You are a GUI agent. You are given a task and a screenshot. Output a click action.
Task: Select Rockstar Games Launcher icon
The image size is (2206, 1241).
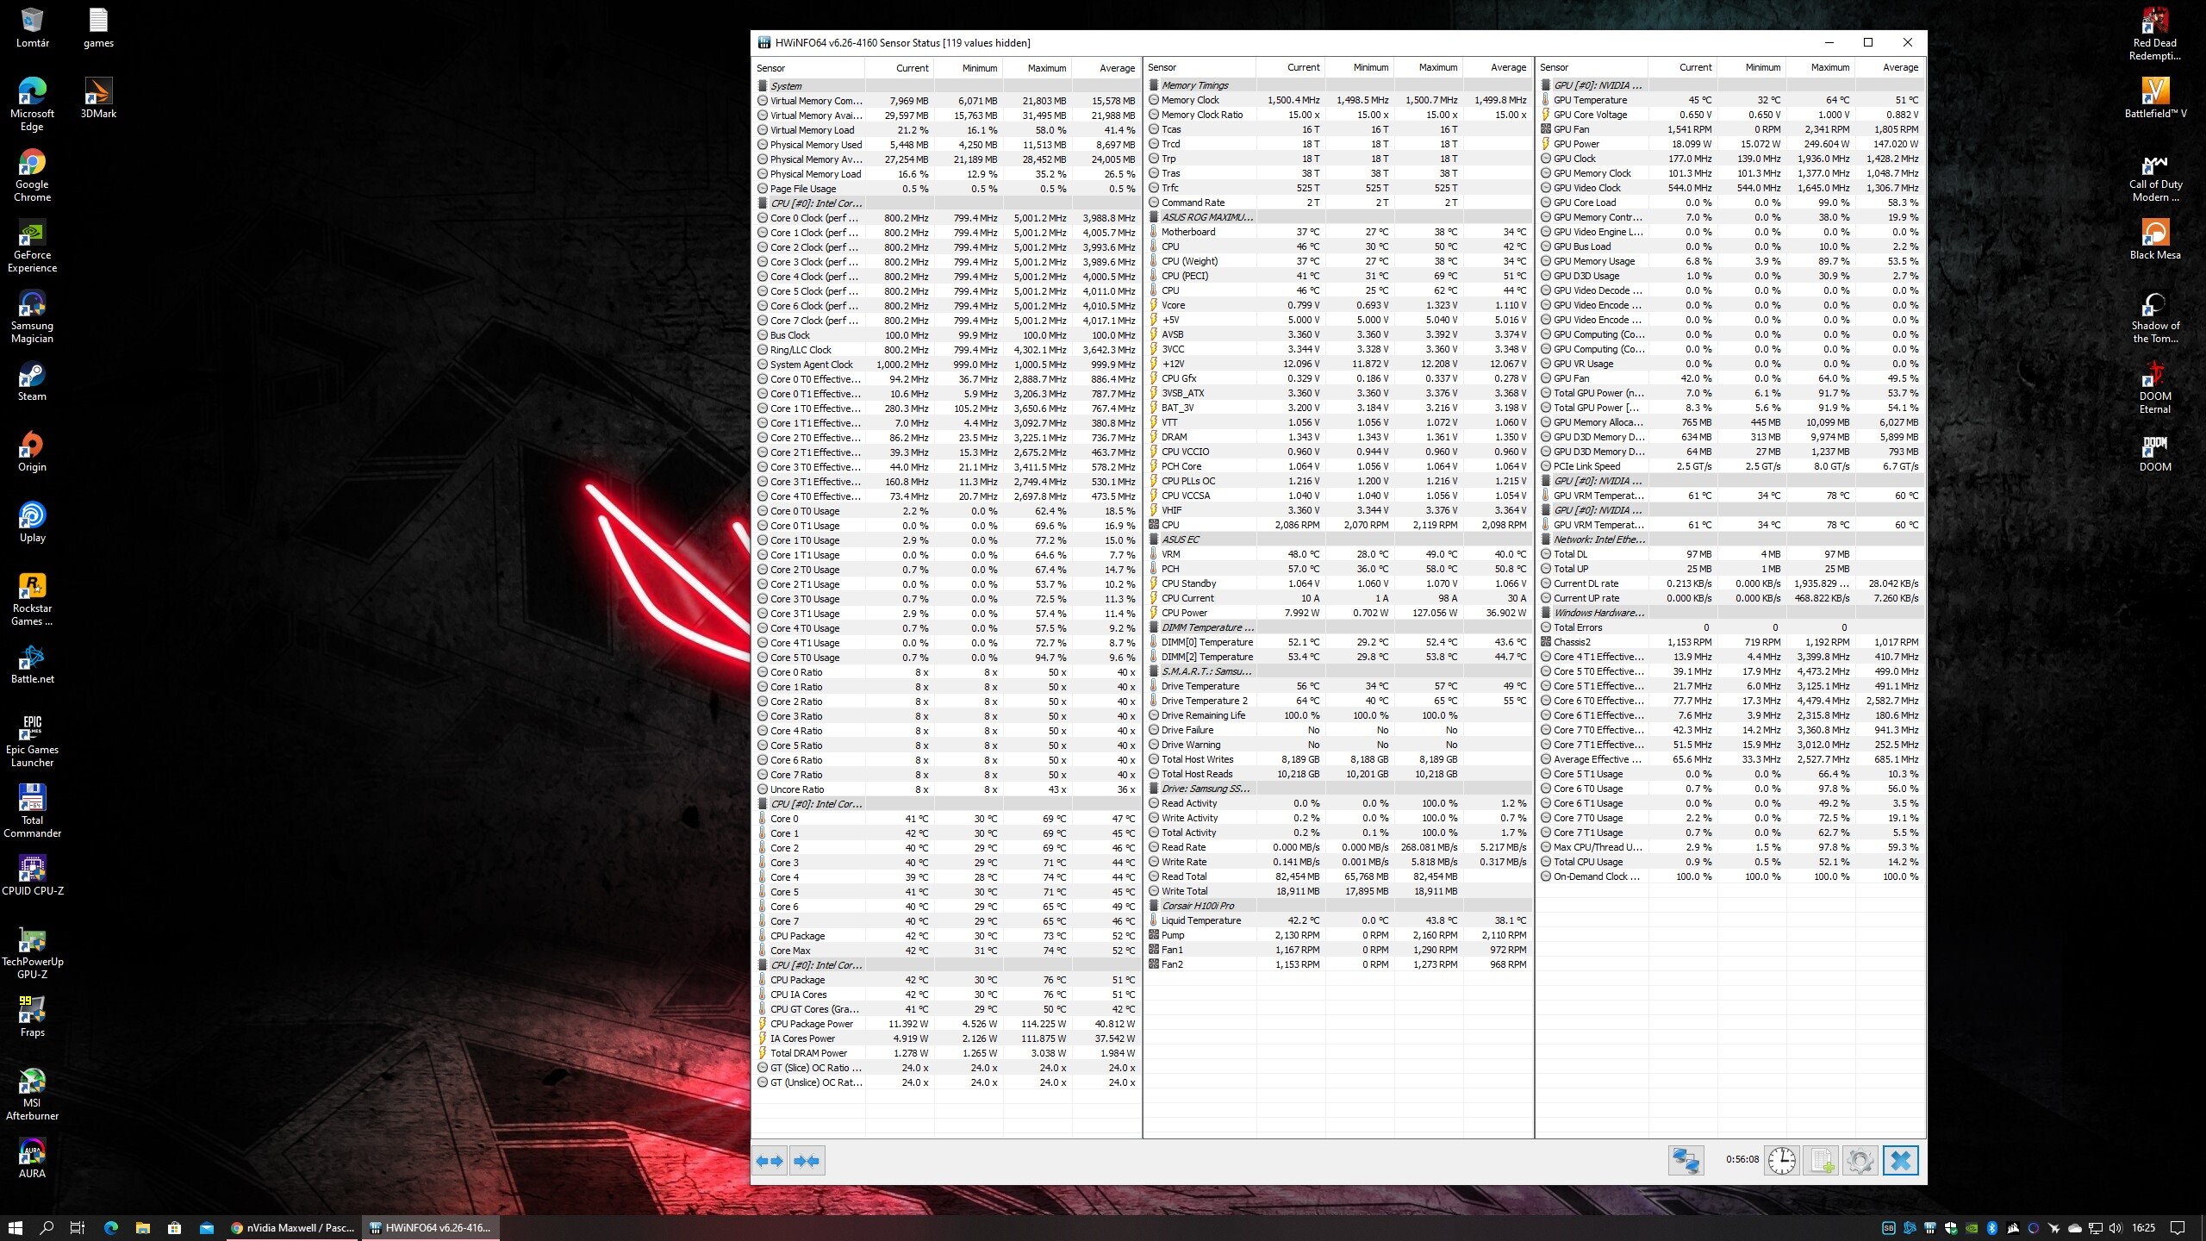32,600
